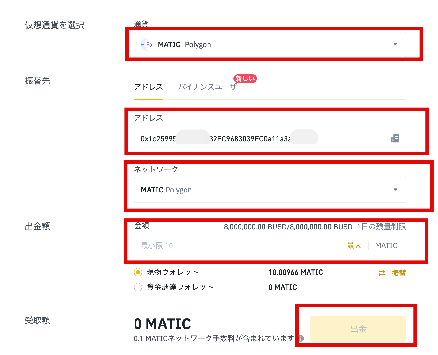Switch to the バイナンスユーザー tab

pyautogui.click(x=211, y=87)
